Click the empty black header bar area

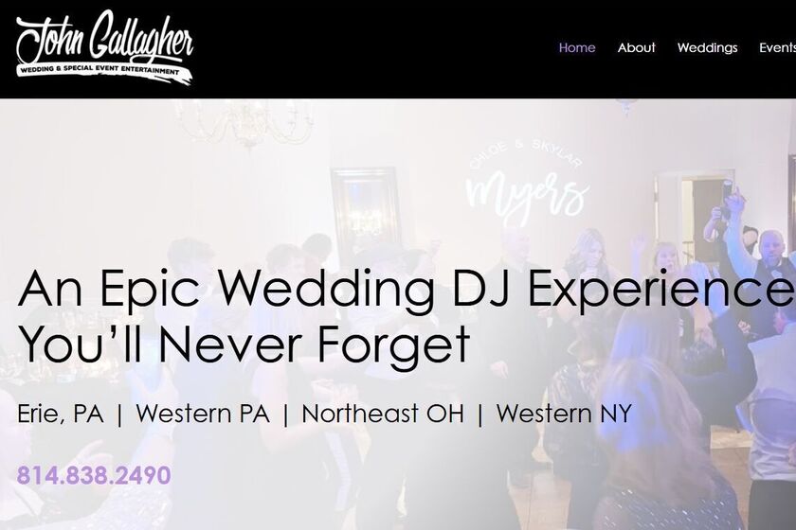[x=375, y=48]
